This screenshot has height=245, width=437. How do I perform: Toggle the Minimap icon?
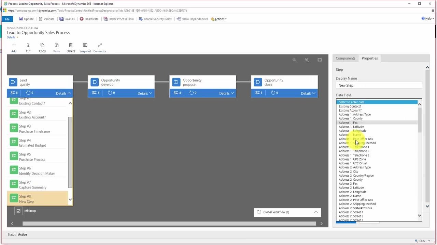coord(18,211)
